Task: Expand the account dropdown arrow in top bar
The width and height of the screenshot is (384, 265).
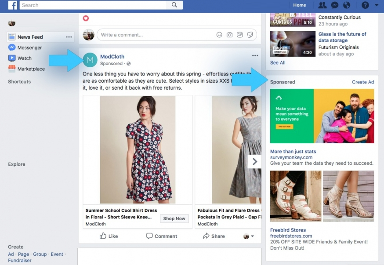Action: [x=377, y=5]
